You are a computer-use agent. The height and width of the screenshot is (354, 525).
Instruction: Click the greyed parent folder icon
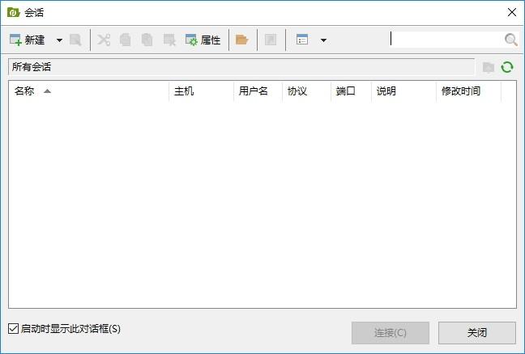[489, 67]
